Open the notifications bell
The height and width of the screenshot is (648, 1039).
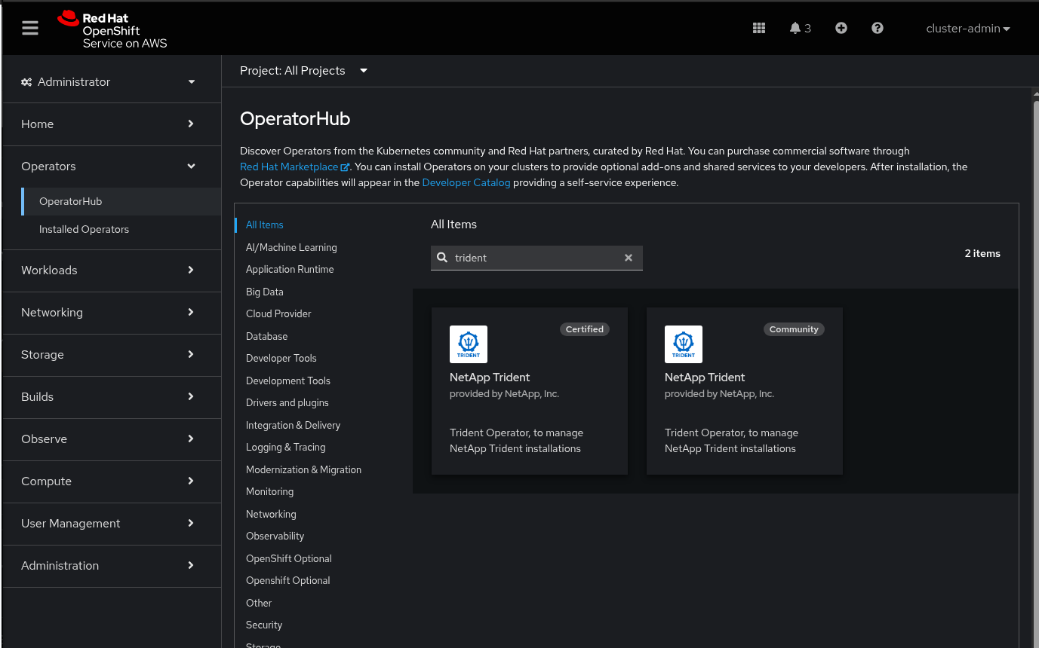click(x=795, y=28)
